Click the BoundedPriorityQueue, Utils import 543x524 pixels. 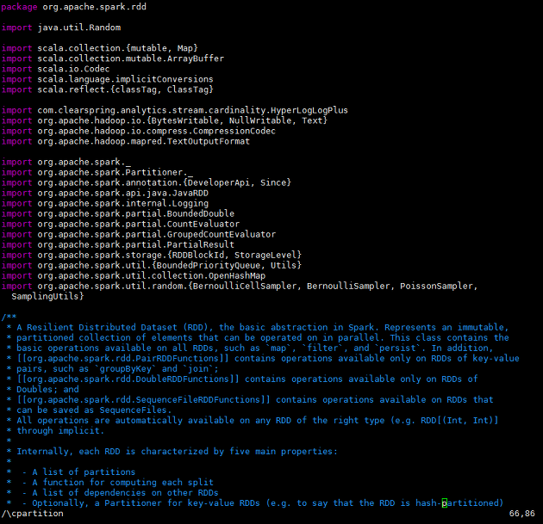coord(152,266)
